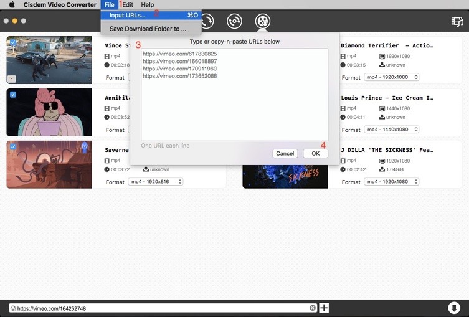Choose Save Download Folder to ... entry
This screenshot has height=317, width=469.
tap(151, 29)
